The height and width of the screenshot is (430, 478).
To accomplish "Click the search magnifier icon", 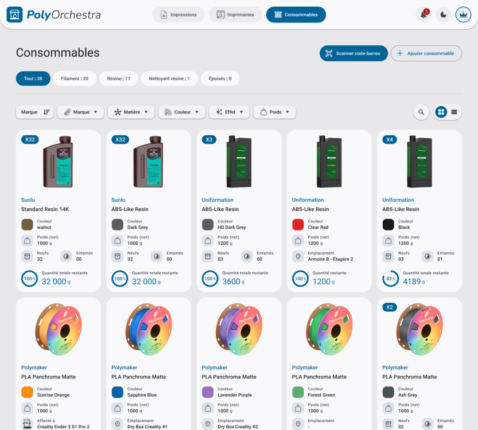I will (x=421, y=112).
